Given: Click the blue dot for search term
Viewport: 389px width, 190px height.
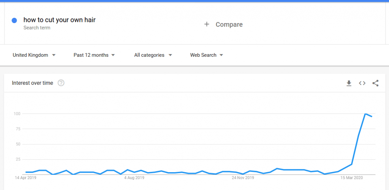Looking at the screenshot, I should coord(14,21).
